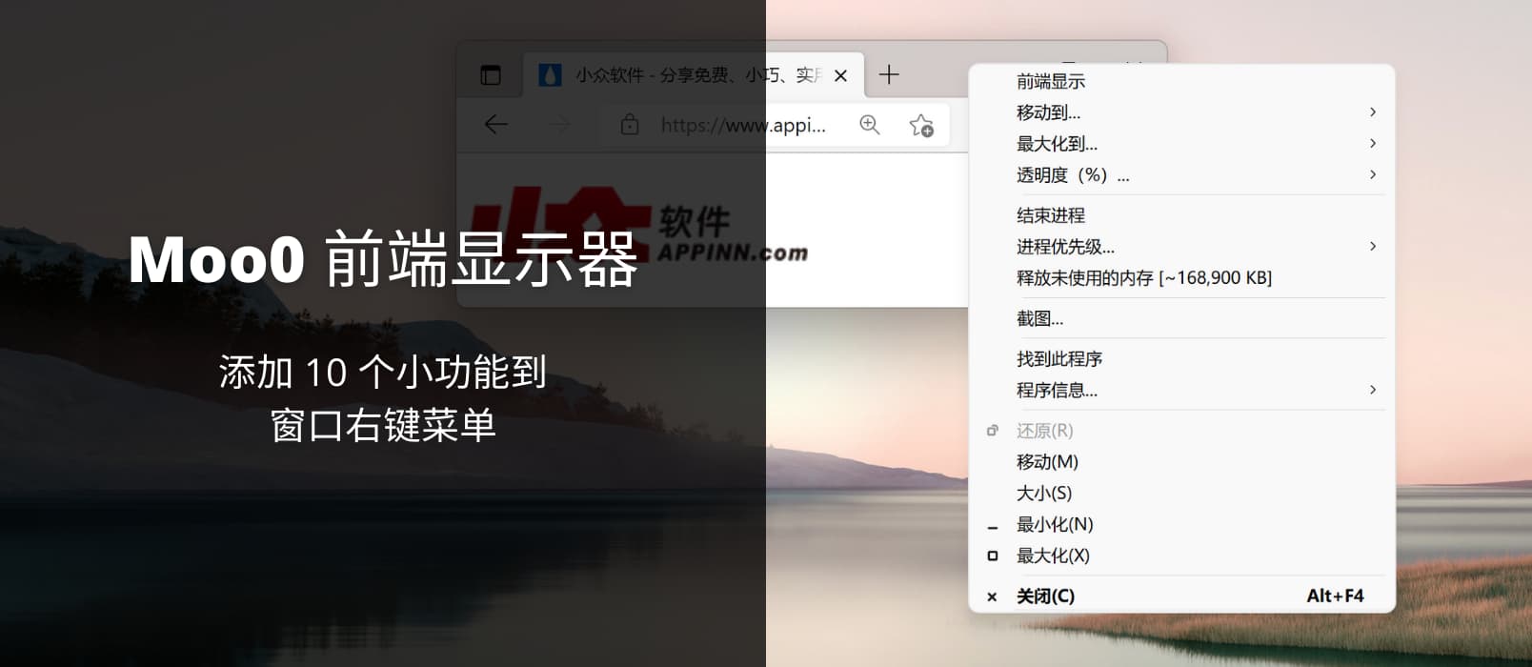Add this page to favorites
The image size is (1532, 667).
click(x=921, y=125)
